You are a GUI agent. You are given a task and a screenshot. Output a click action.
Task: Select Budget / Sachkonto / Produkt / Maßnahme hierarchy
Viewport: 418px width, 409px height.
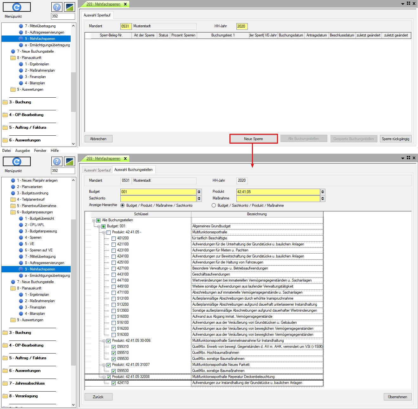coord(214,205)
